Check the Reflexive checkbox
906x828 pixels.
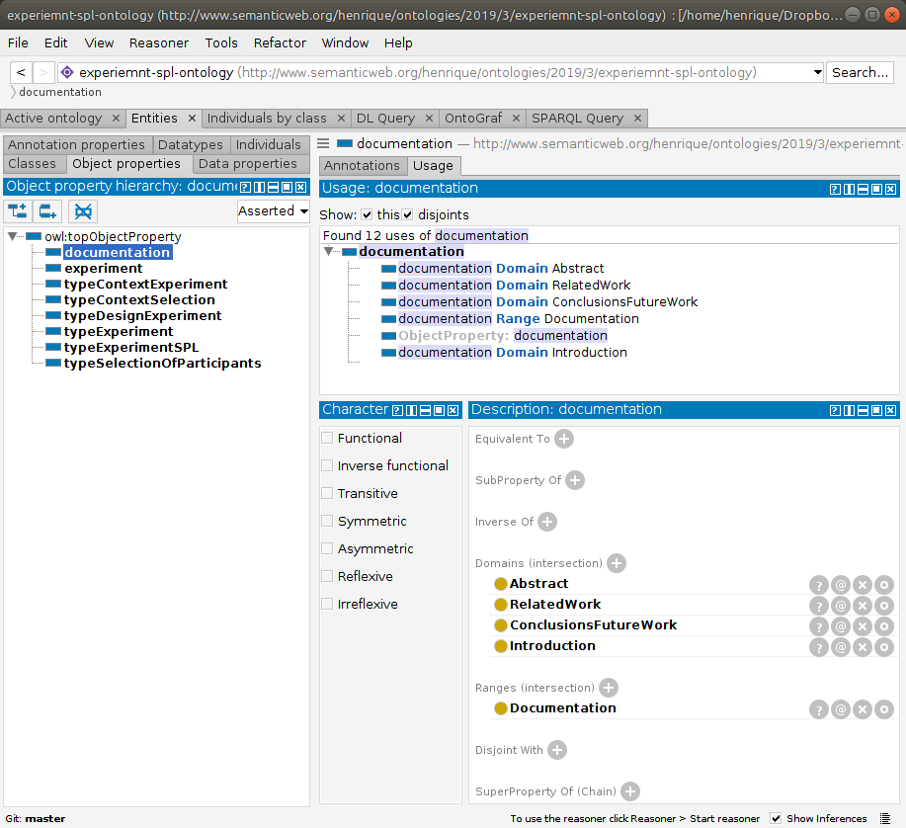tap(327, 576)
